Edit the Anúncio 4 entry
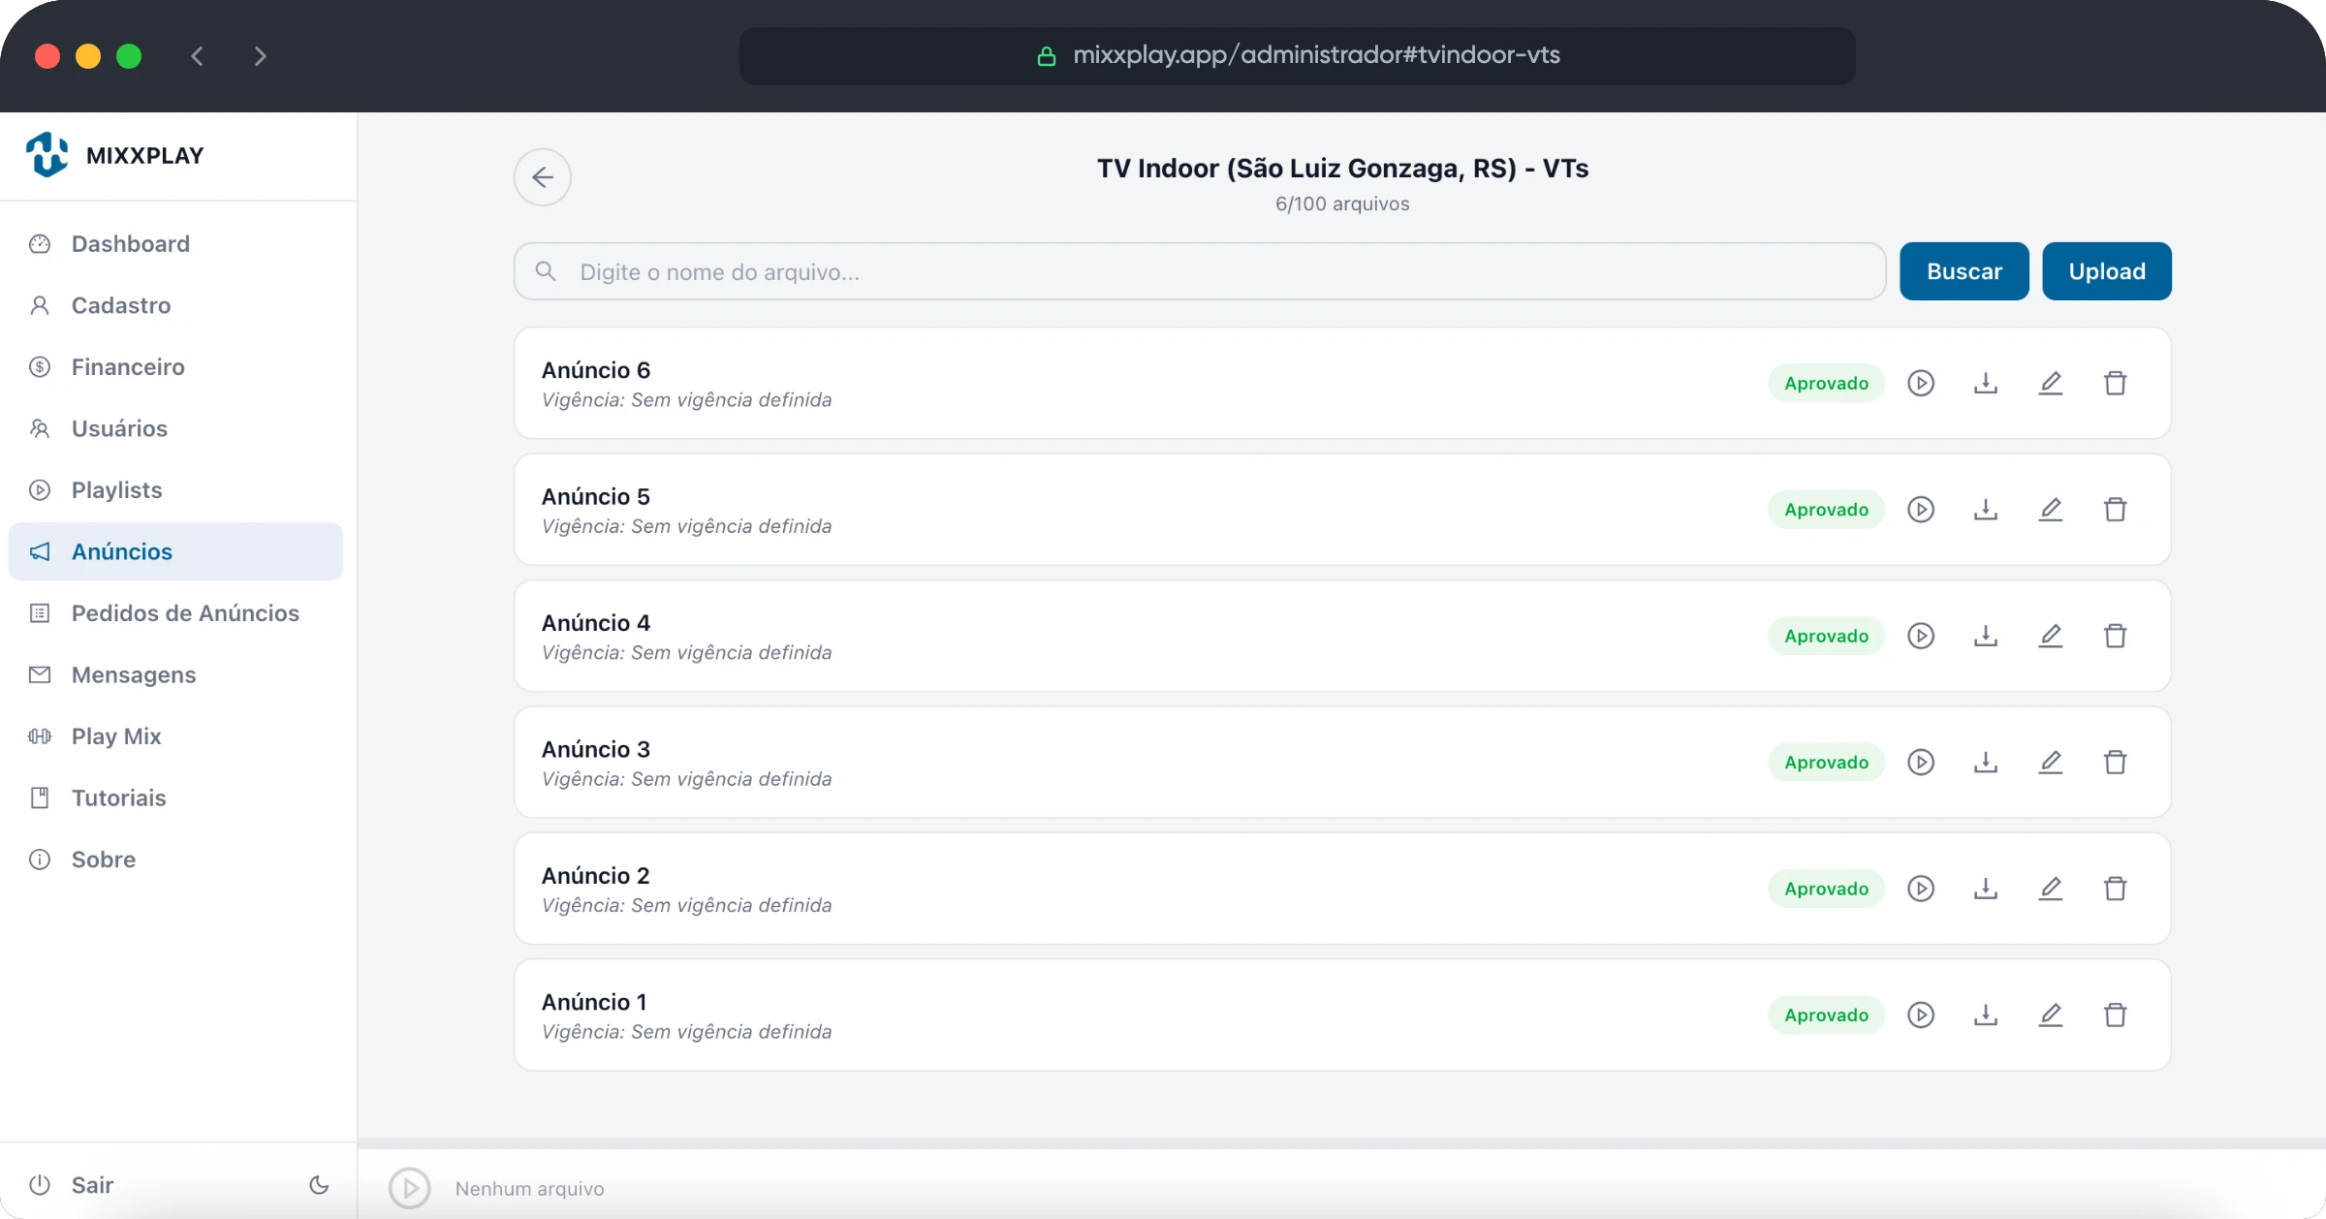The width and height of the screenshot is (2326, 1219). coord(2051,636)
